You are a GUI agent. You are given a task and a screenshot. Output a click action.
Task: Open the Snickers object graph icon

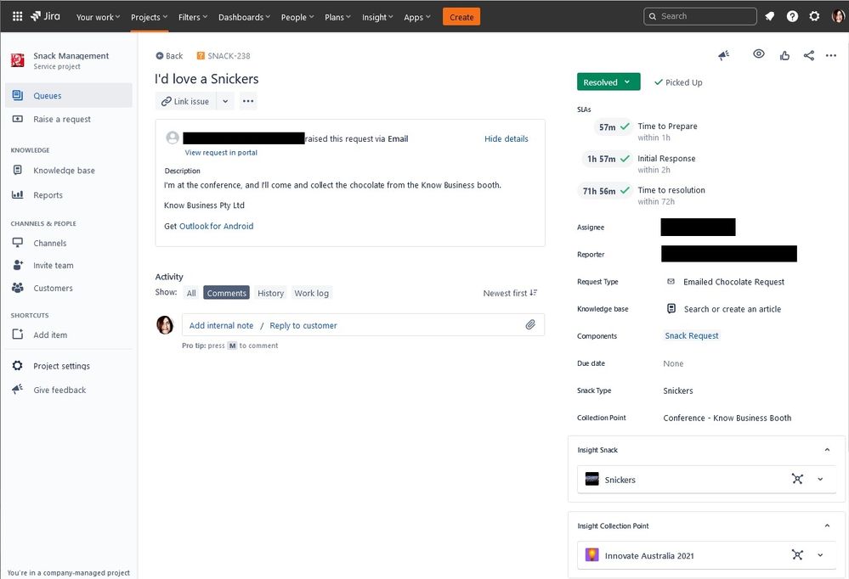[x=797, y=479]
